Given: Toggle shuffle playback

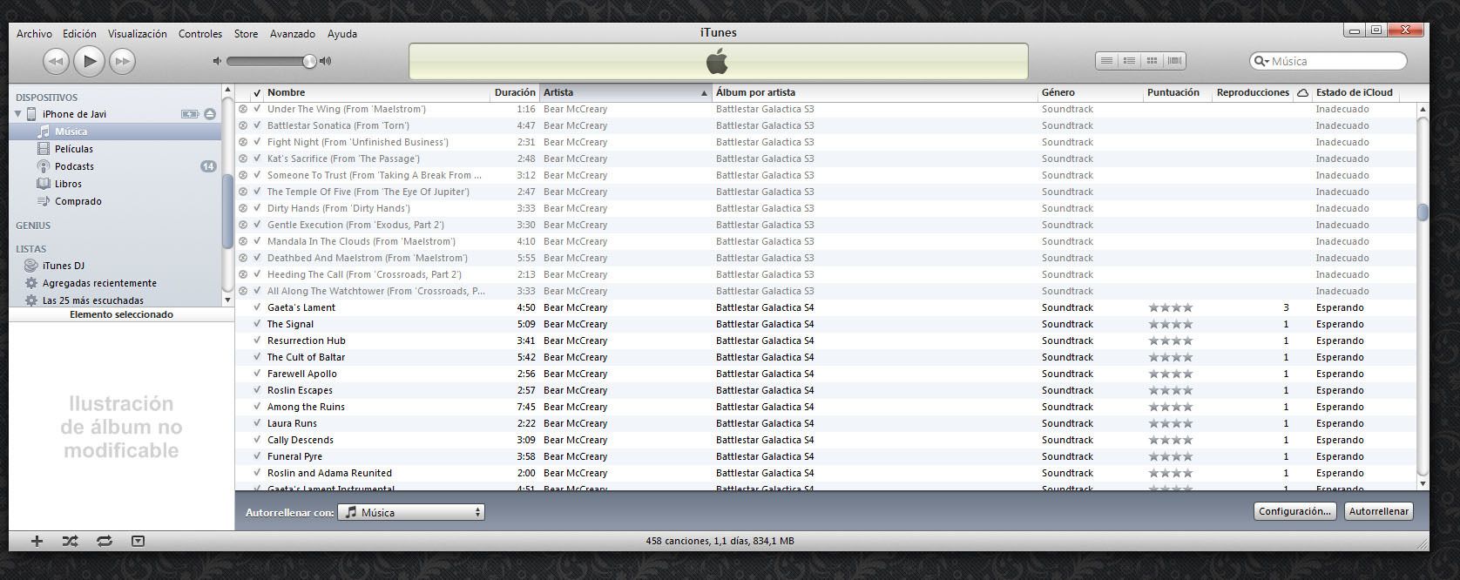Looking at the screenshot, I should point(71,541).
